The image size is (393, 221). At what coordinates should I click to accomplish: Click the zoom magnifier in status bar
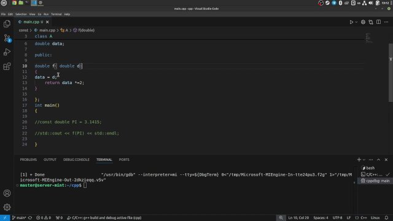point(281,218)
